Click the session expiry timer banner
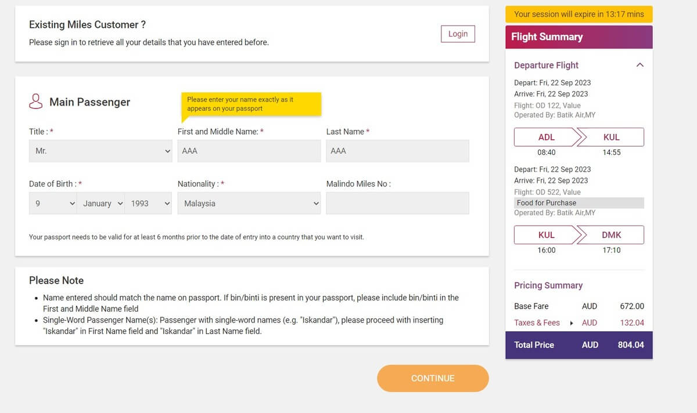 (579, 15)
